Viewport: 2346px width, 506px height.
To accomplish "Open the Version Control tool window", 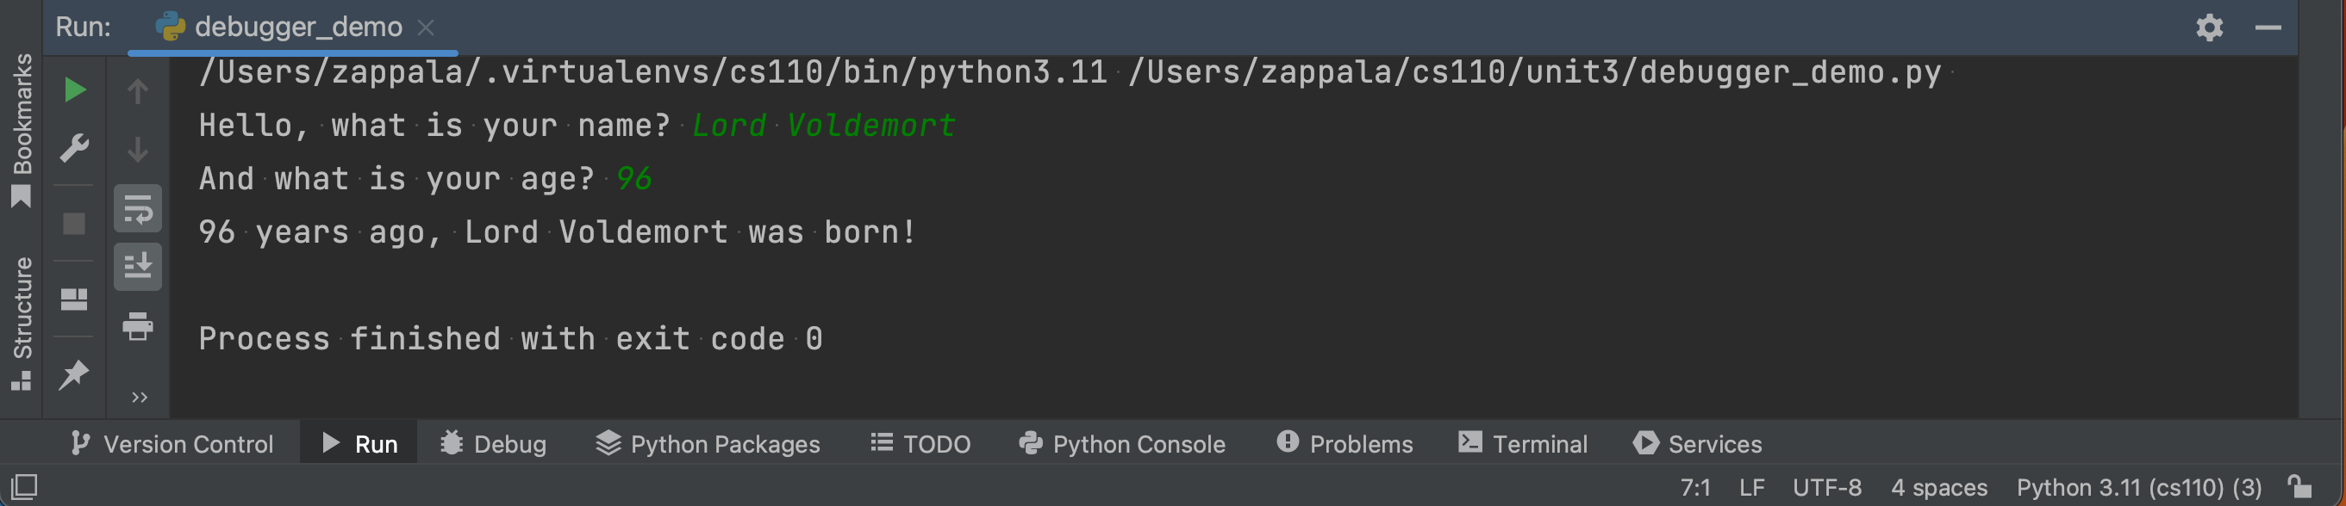I will pos(172,444).
